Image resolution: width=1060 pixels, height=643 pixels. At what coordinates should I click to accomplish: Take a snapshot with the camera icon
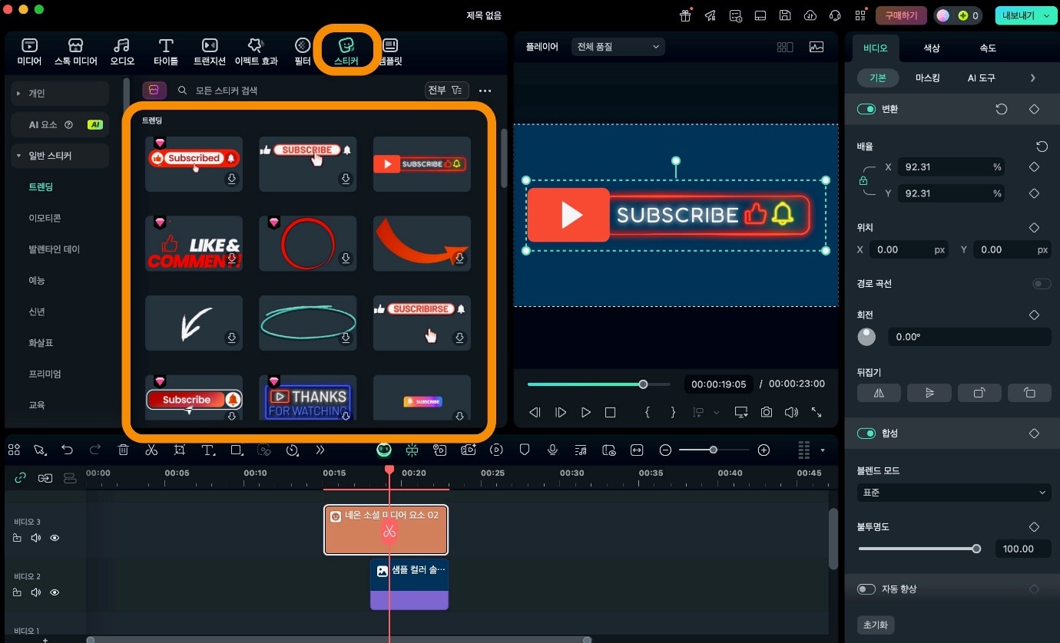[767, 412]
